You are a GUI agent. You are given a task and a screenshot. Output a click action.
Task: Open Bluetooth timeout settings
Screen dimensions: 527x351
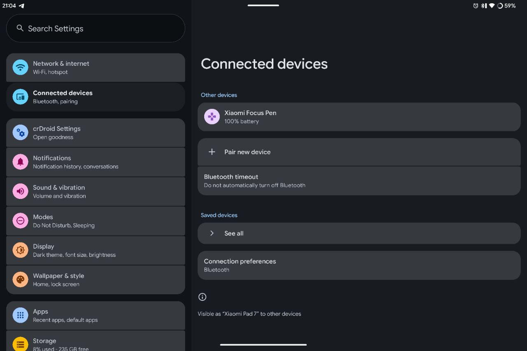click(359, 180)
